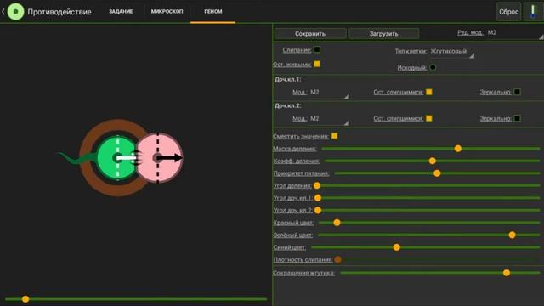Select the pink cell in preview
544x306 pixels.
[159, 158]
